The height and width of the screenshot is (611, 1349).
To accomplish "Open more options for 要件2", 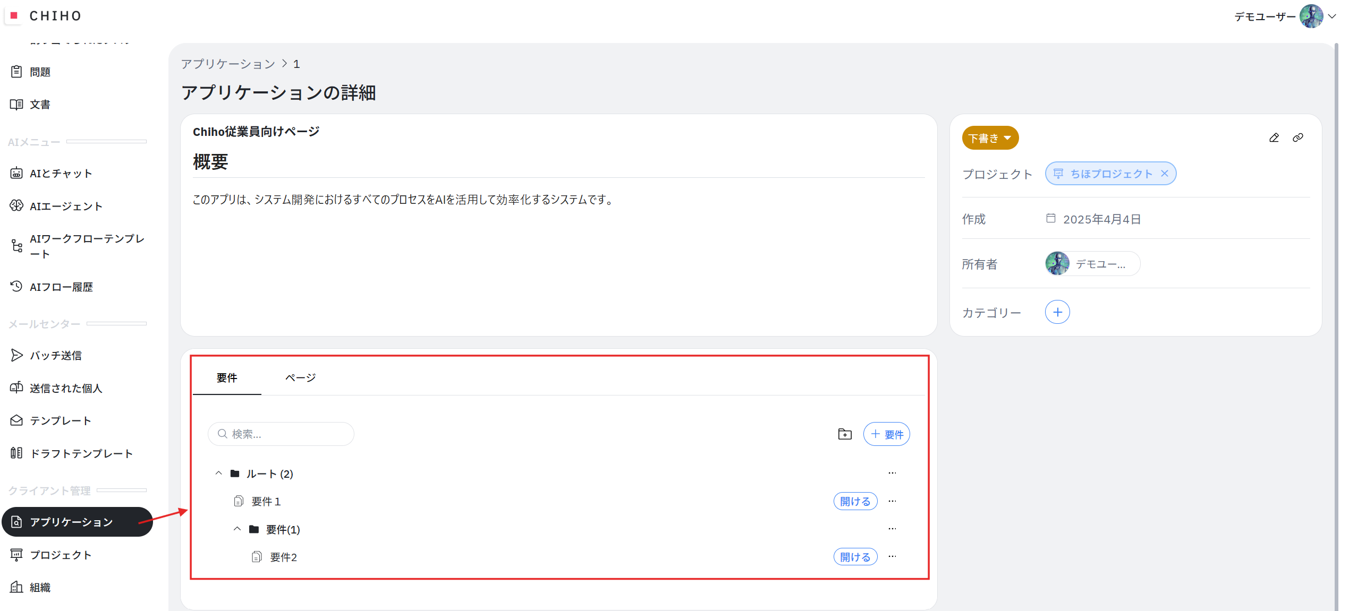I will pyautogui.click(x=892, y=556).
